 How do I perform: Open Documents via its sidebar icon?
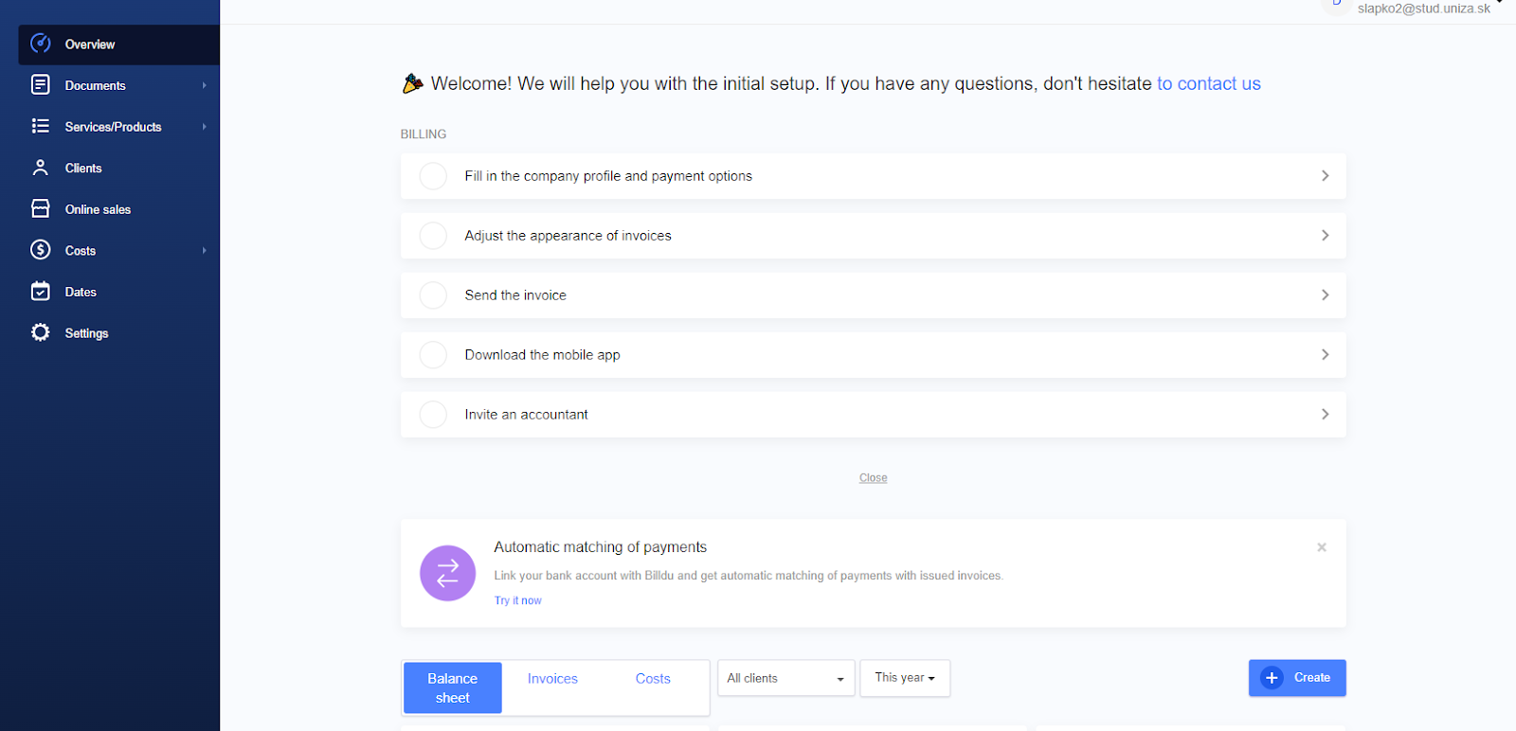(41, 85)
